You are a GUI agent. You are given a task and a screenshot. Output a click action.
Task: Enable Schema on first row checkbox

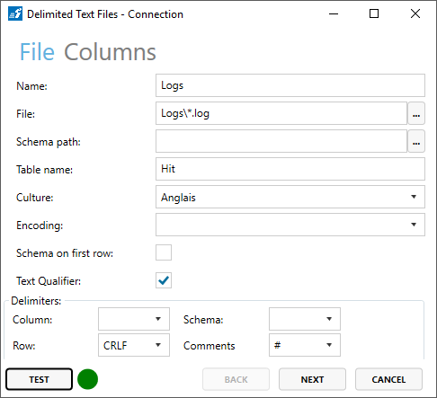[x=164, y=252]
